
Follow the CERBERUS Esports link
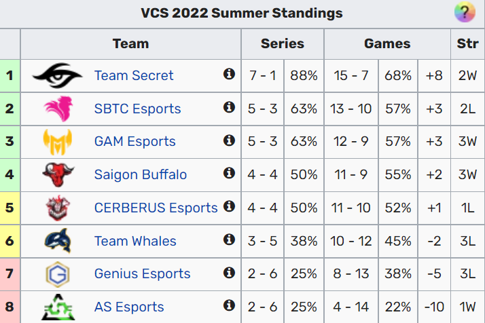tap(156, 208)
